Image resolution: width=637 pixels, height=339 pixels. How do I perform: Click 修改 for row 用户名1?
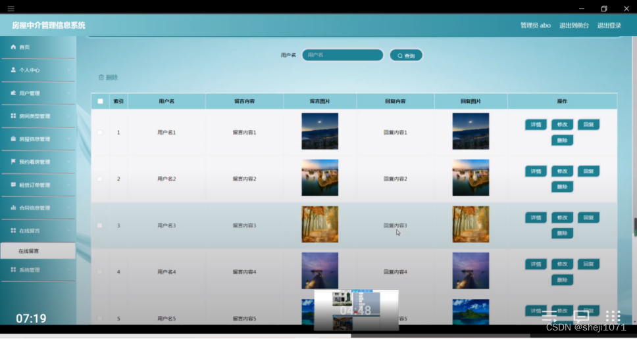(x=562, y=124)
